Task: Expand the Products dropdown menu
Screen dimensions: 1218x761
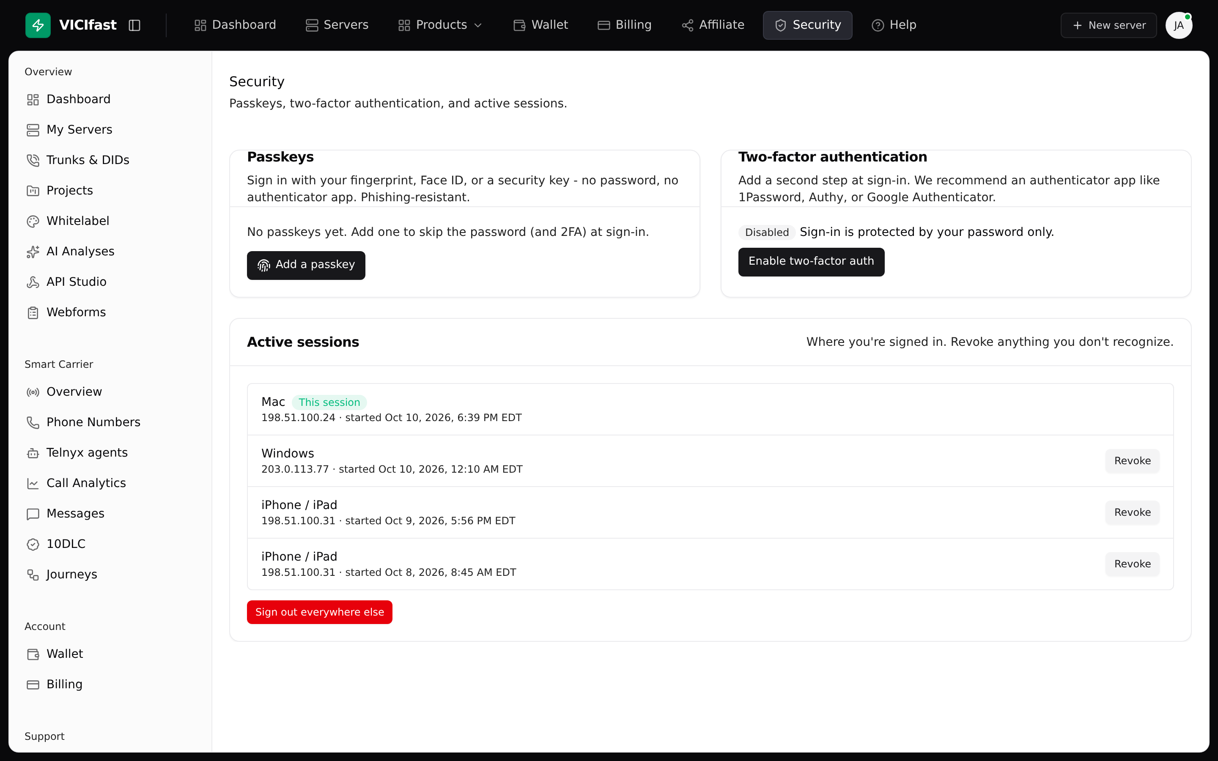Action: pos(440,25)
